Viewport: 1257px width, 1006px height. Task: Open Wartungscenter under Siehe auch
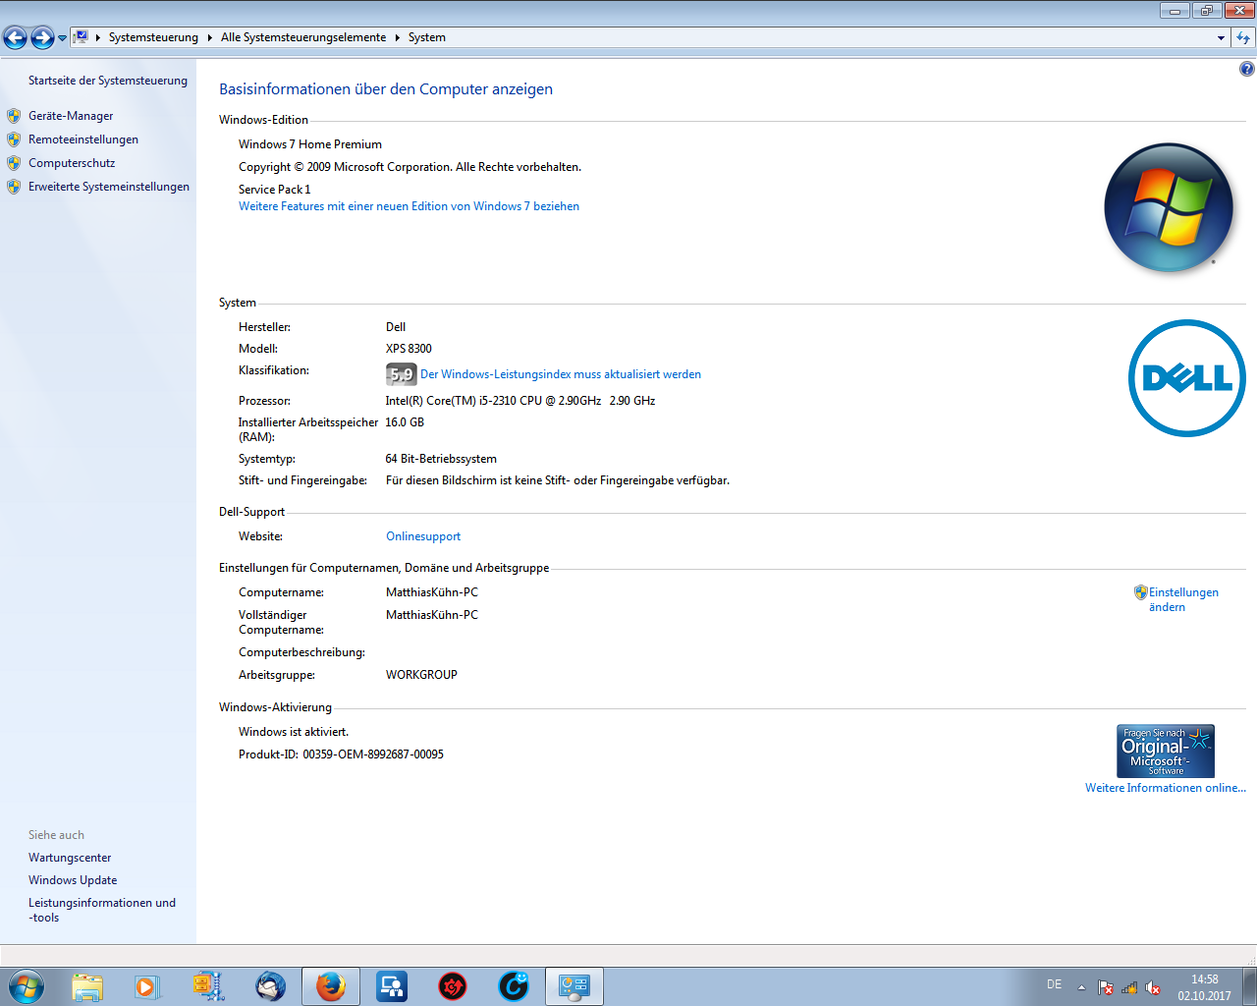click(70, 858)
